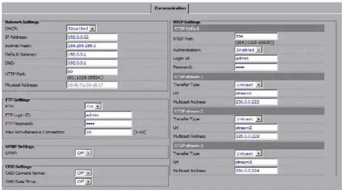Click the Multicast Address field 231.0.0.223
Viewport: 342px width, 190px height.
point(256,136)
